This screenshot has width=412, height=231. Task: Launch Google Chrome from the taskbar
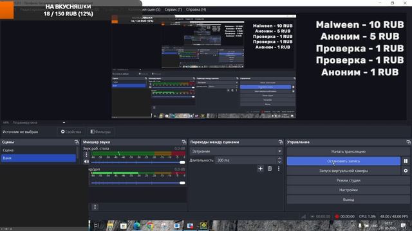[150, 225]
